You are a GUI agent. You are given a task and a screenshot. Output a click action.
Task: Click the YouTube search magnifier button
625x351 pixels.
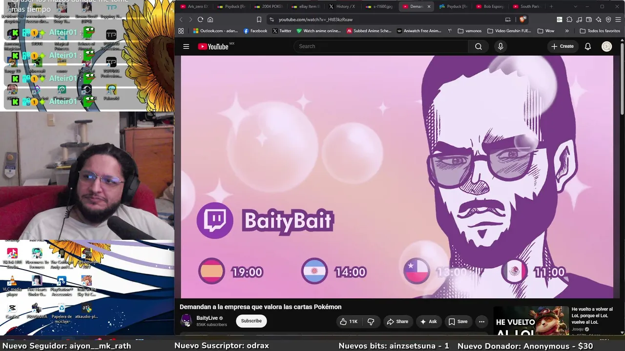(479, 46)
